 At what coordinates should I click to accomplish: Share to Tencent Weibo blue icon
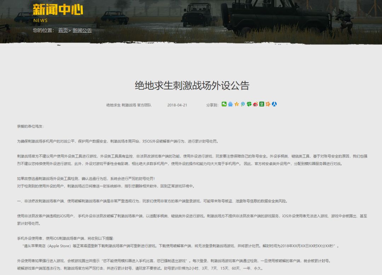[243, 104]
